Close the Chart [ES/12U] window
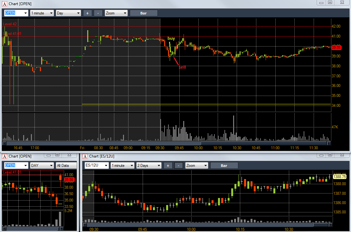 coord(342,155)
